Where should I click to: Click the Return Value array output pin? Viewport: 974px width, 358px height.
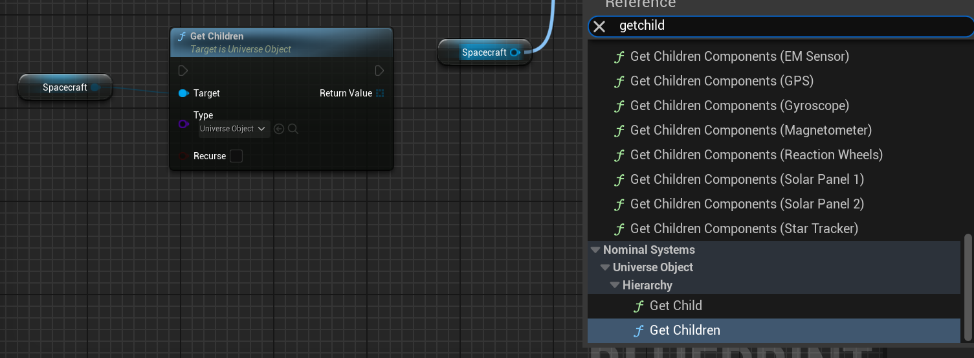tap(380, 93)
